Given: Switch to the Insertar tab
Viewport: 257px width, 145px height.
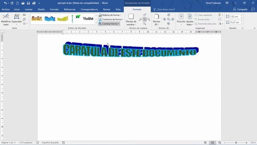Looking at the screenshot, I should (29, 9).
